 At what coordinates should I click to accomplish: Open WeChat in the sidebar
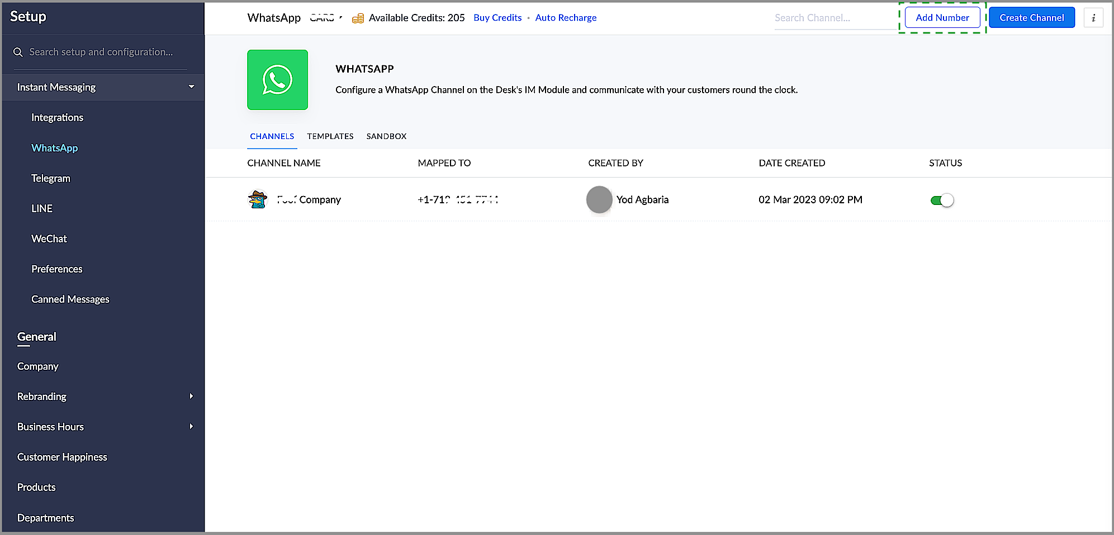49,238
